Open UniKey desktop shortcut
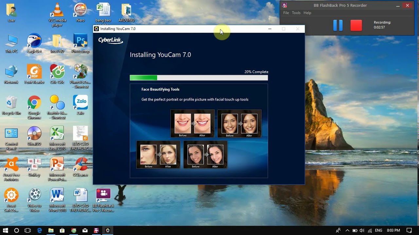Screen dimensions: 419x235 pyautogui.click(x=34, y=167)
